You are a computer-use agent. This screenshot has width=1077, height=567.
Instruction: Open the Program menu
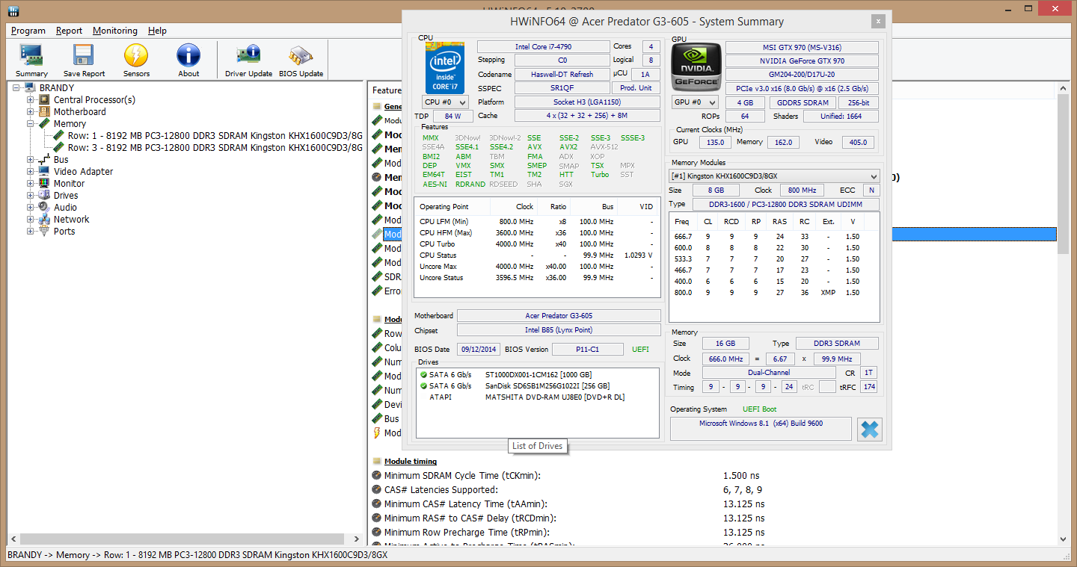[28, 31]
